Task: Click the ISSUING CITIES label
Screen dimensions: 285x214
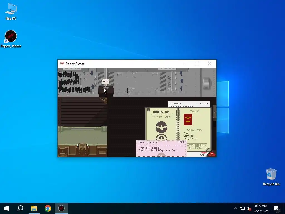Action: pyautogui.click(x=194, y=130)
